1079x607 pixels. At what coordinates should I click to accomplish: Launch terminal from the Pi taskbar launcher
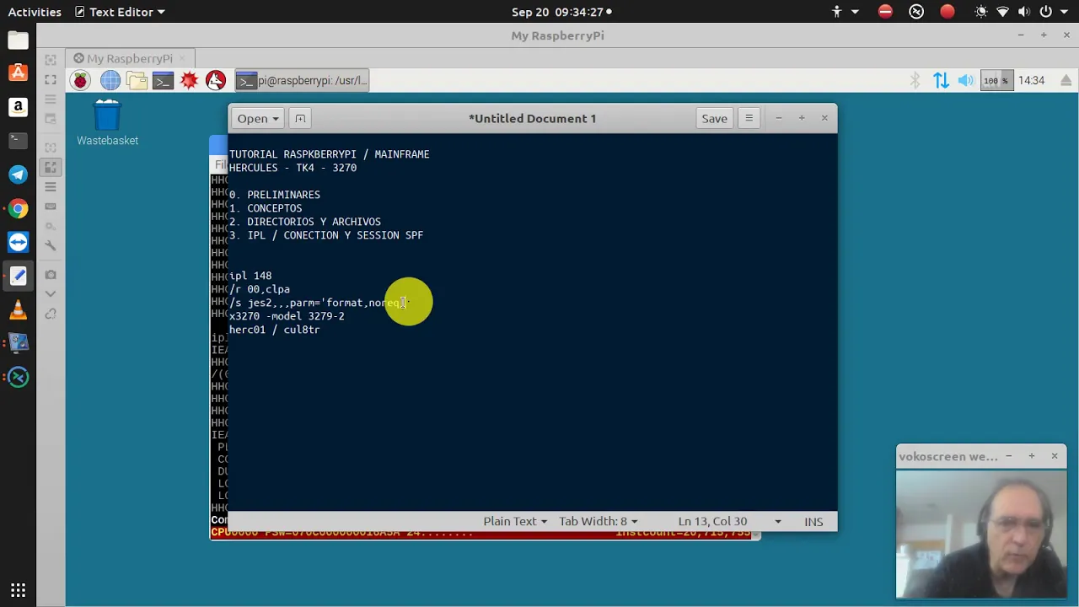click(163, 81)
